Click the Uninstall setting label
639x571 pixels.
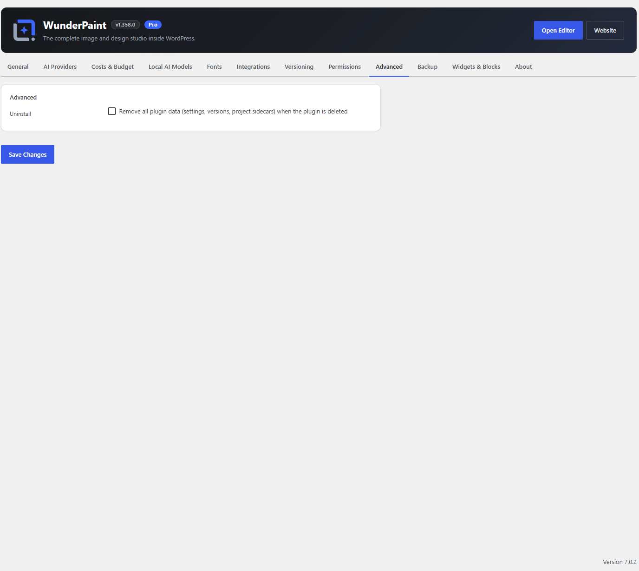(x=20, y=114)
